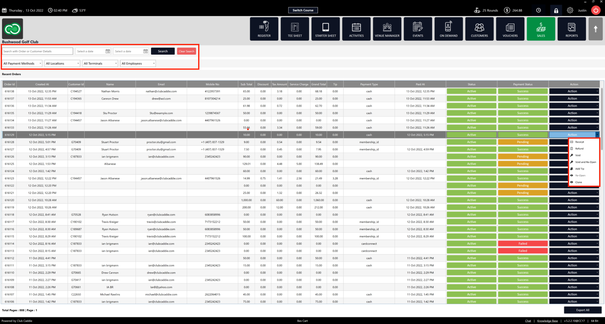605x324 pixels.
Task: Open the Tee Sheet module
Action: (295, 29)
